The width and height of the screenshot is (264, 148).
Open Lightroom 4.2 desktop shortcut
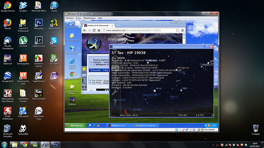[39, 42]
